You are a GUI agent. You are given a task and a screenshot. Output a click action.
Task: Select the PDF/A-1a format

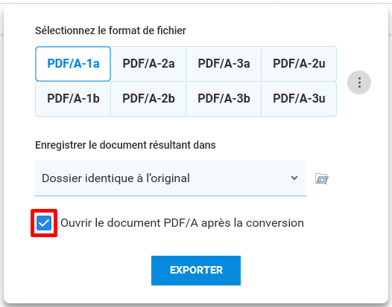[x=73, y=64]
